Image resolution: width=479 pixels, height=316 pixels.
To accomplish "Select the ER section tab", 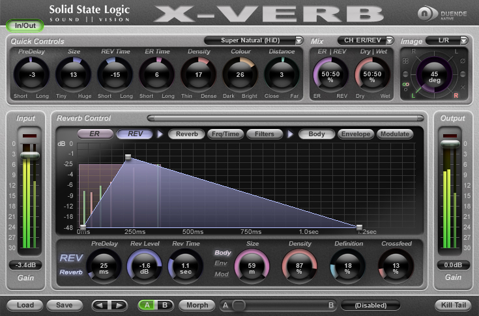I will (94, 134).
